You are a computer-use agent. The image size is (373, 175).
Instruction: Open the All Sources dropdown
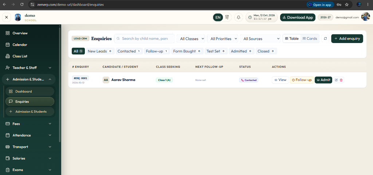pyautogui.click(x=260, y=39)
